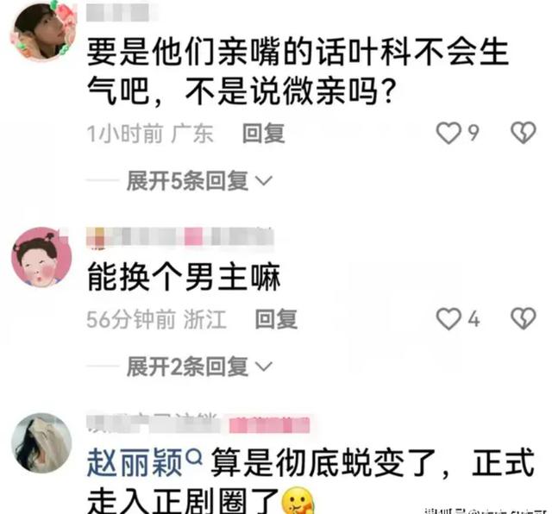Image resolution: width=552 pixels, height=514 pixels.
Task: Expand 展开5条回复 replies
Action: point(188,181)
